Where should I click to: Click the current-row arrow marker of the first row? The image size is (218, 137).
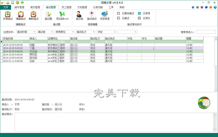pos(1,42)
